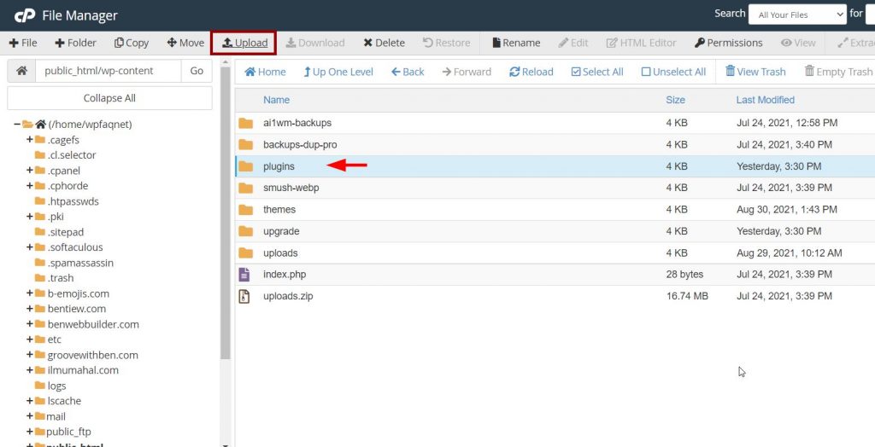Image resolution: width=875 pixels, height=447 pixels.
Task: Select the uploads.zip archive icon
Action: 244,297
